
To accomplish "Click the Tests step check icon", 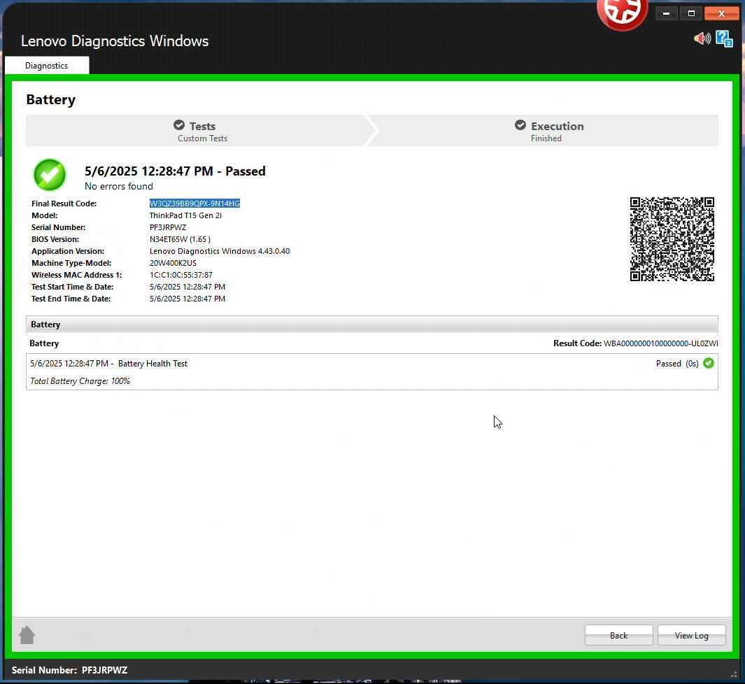I will 179,125.
